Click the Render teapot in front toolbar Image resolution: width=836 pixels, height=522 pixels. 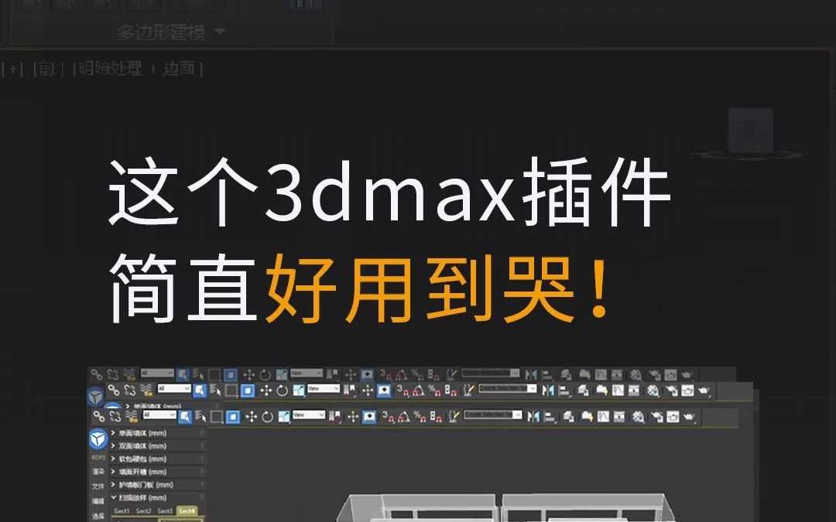click(x=690, y=417)
